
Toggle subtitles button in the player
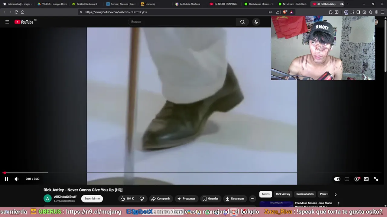click(347, 179)
